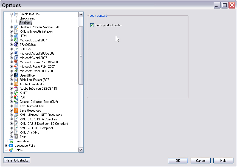Screen dimensions: 237x167
Task: Click the OK button
Action: point(178,160)
